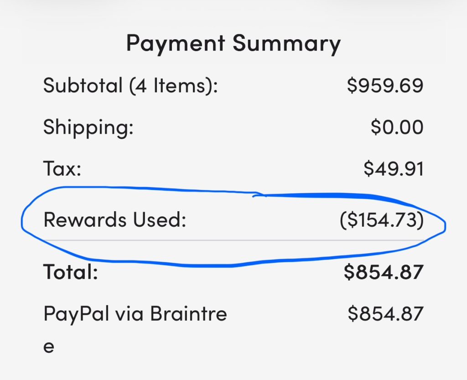Click the word Braintre in payment method
Viewport: 467px width, 380px height.
[188, 314]
